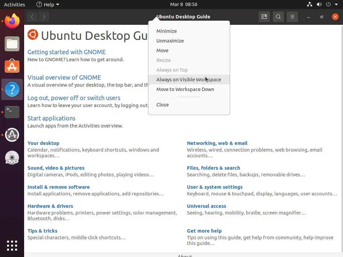Go forward with the right arrow button

[x=44, y=17]
